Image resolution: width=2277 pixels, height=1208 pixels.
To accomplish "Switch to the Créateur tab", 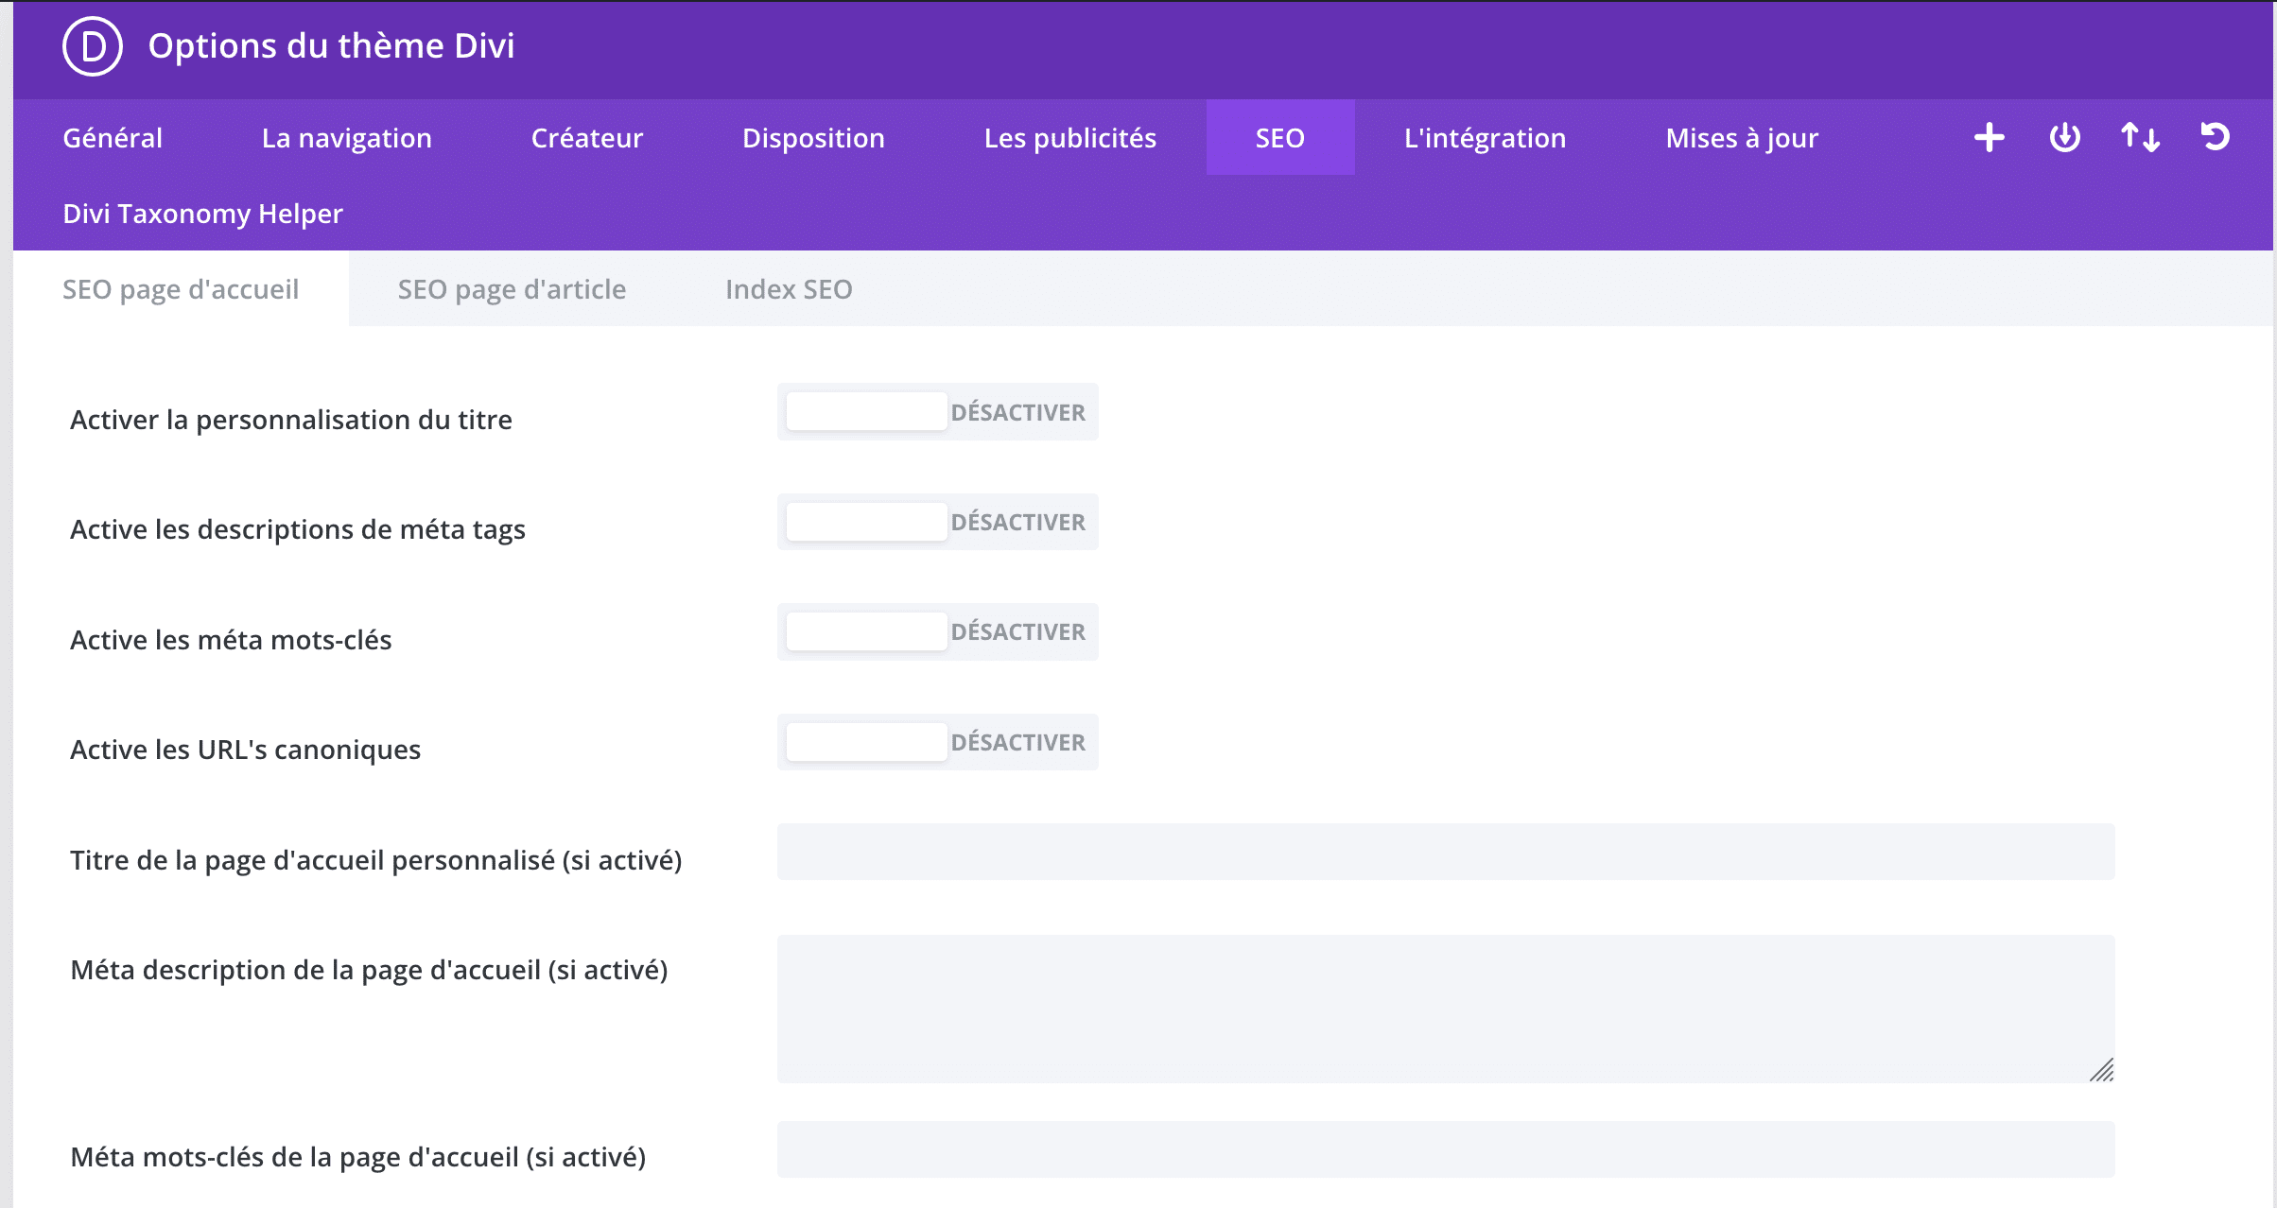I will (587, 138).
